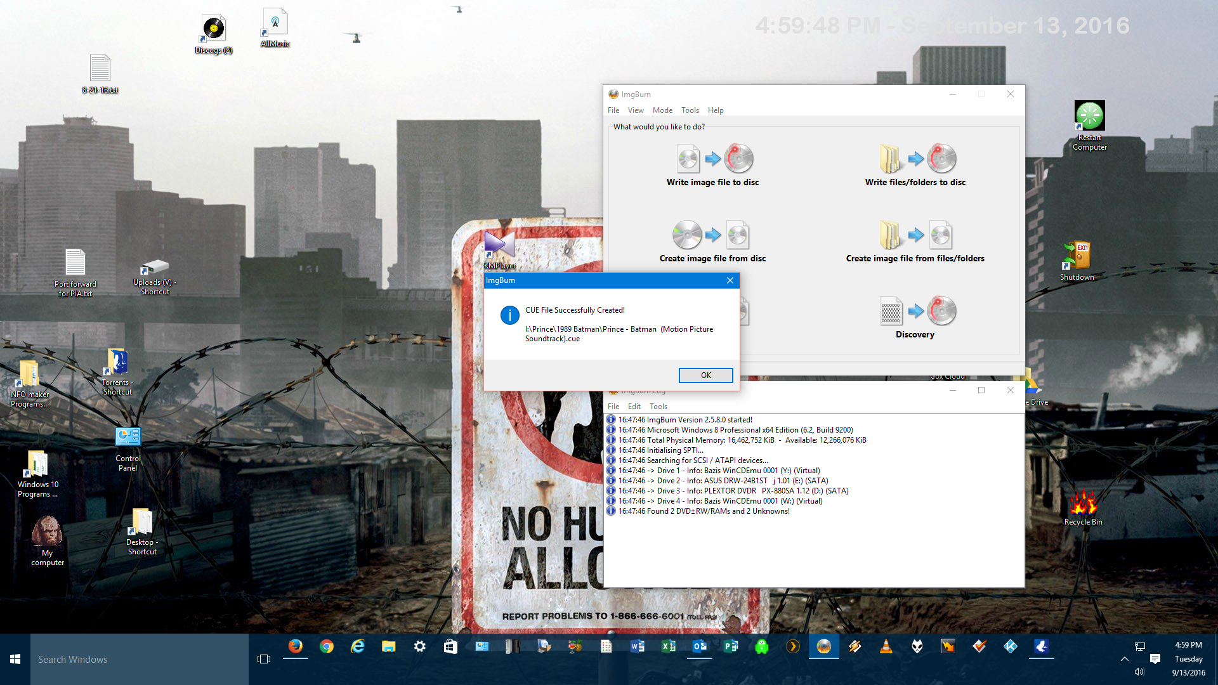Open Tools menu in ImgBurn main window
This screenshot has width=1218, height=685.
tap(690, 110)
